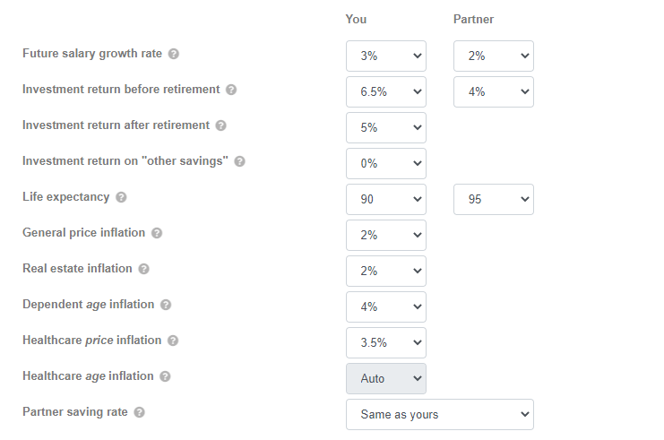Expand your 6.5% pre-retirement investment return dropdown
Viewport: 664px width, 440px height.
pos(386,91)
